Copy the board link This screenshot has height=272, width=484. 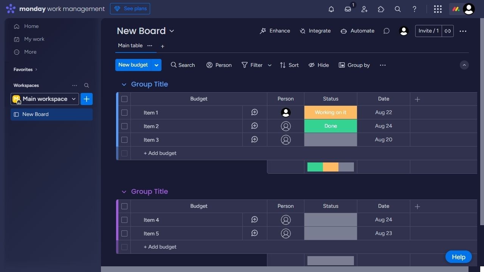(448, 31)
